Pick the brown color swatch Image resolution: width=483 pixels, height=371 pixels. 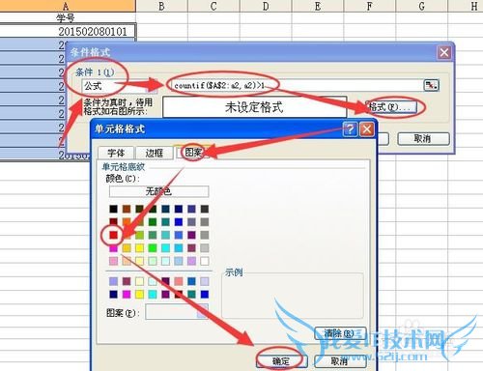pyautogui.click(x=127, y=209)
